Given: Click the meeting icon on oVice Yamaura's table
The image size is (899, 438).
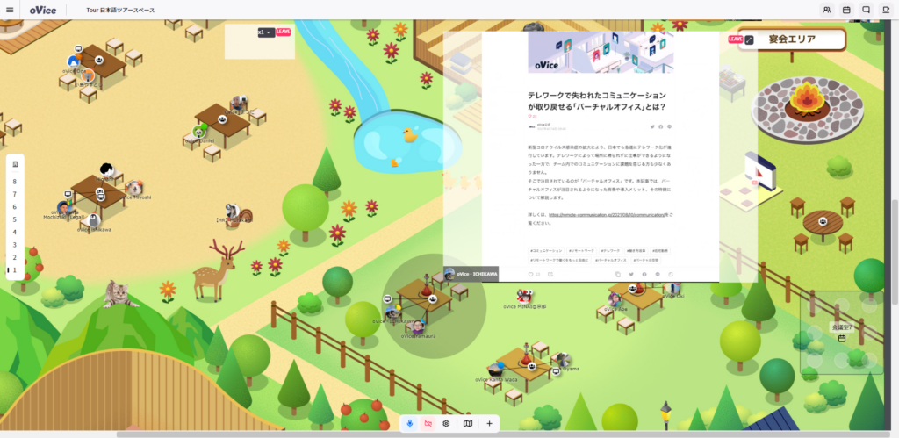Looking at the screenshot, I should [x=432, y=298].
